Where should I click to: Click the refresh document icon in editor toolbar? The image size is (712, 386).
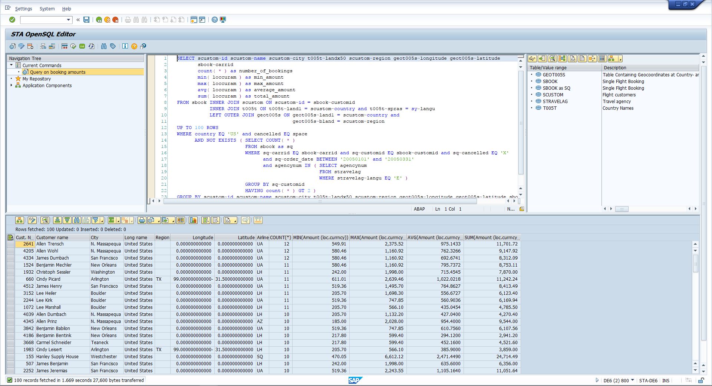91,46
